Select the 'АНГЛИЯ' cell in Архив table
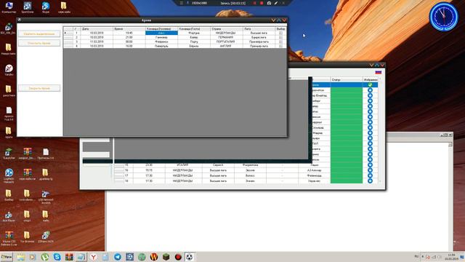Viewport: 465px width, 262px height. coord(226,46)
